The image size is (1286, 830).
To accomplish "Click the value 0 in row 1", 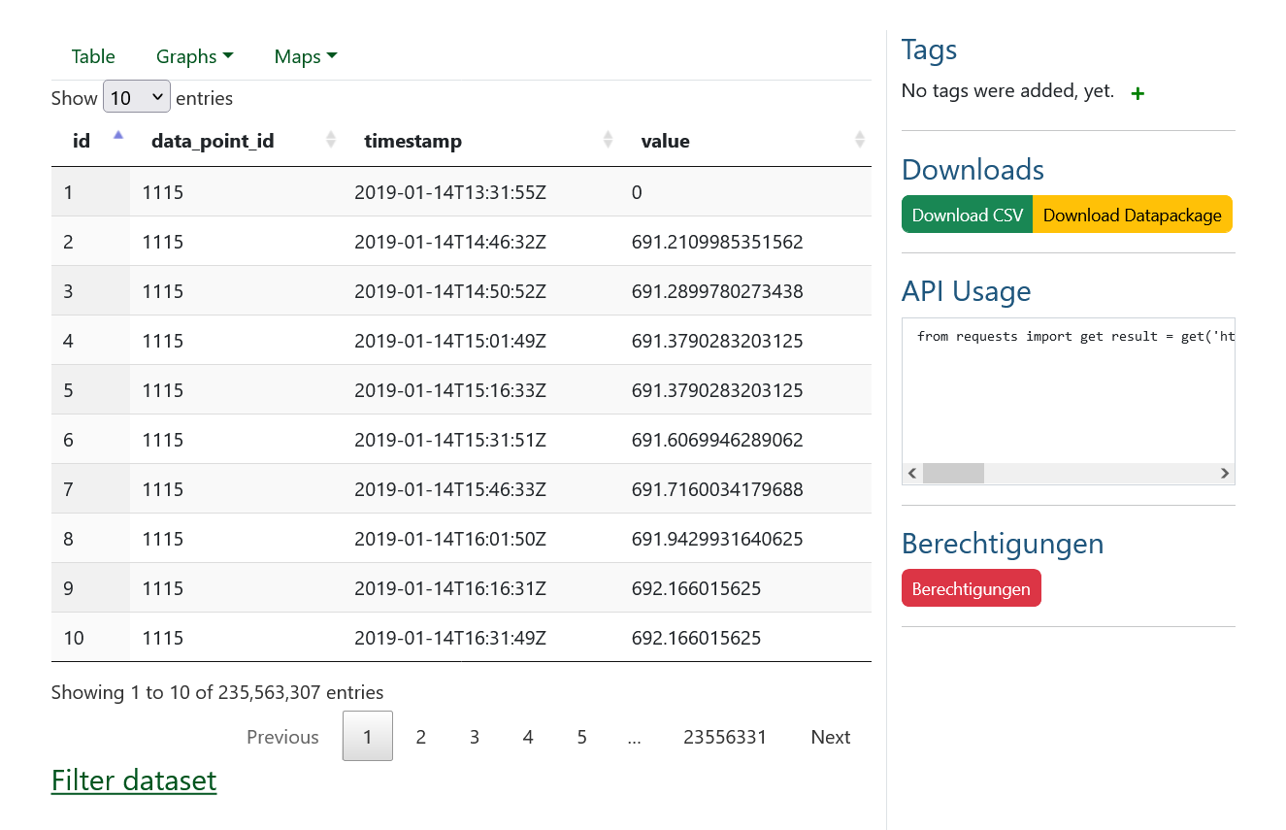I will 637,192.
